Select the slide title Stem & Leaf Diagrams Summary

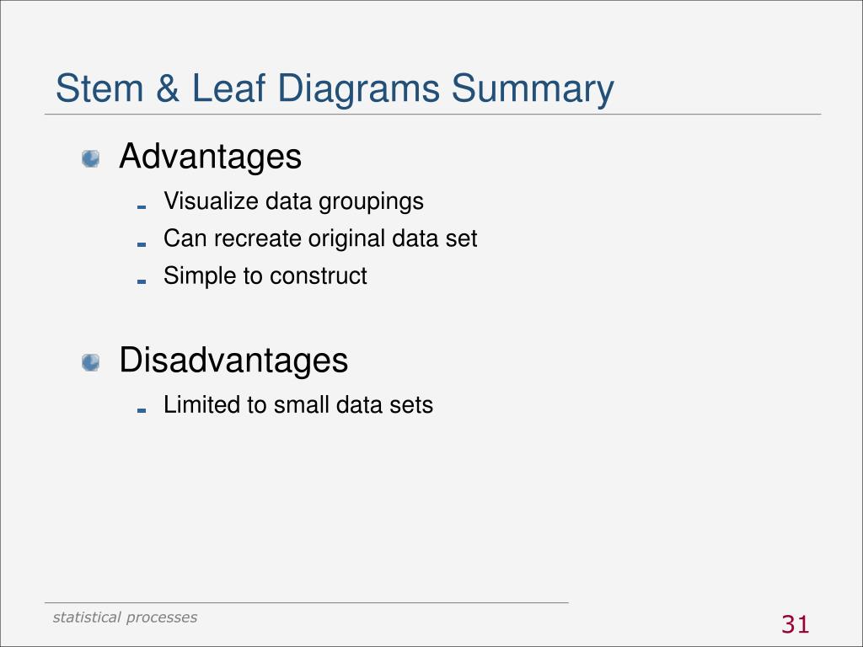(x=335, y=89)
